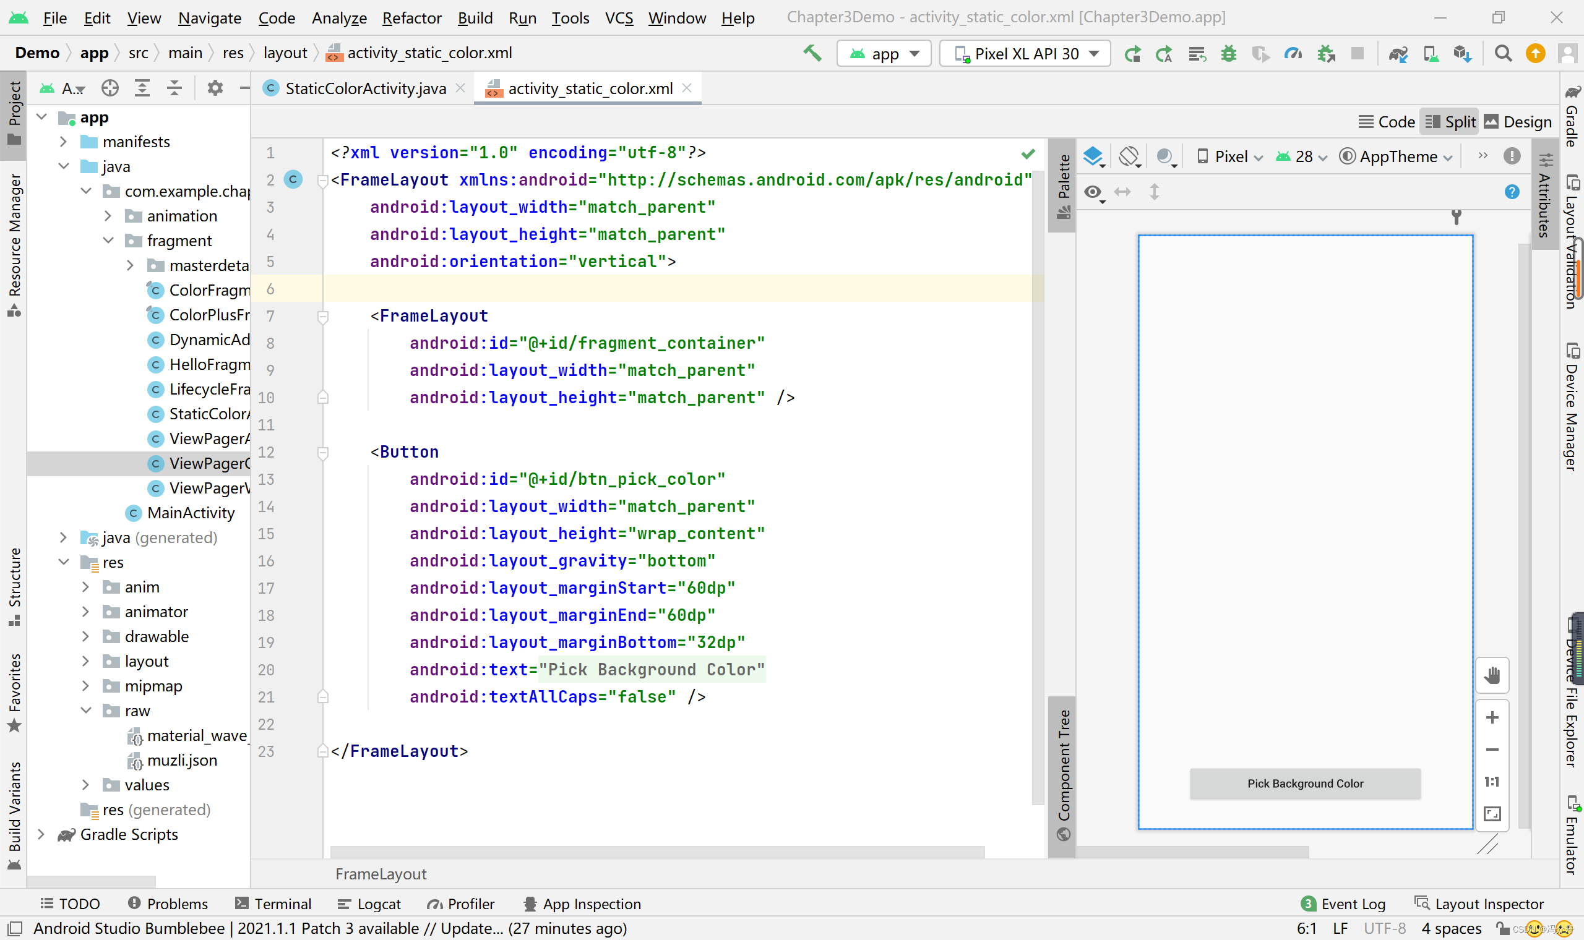The height and width of the screenshot is (940, 1584).
Task: Click the blue help question mark icon
Action: point(1512,192)
